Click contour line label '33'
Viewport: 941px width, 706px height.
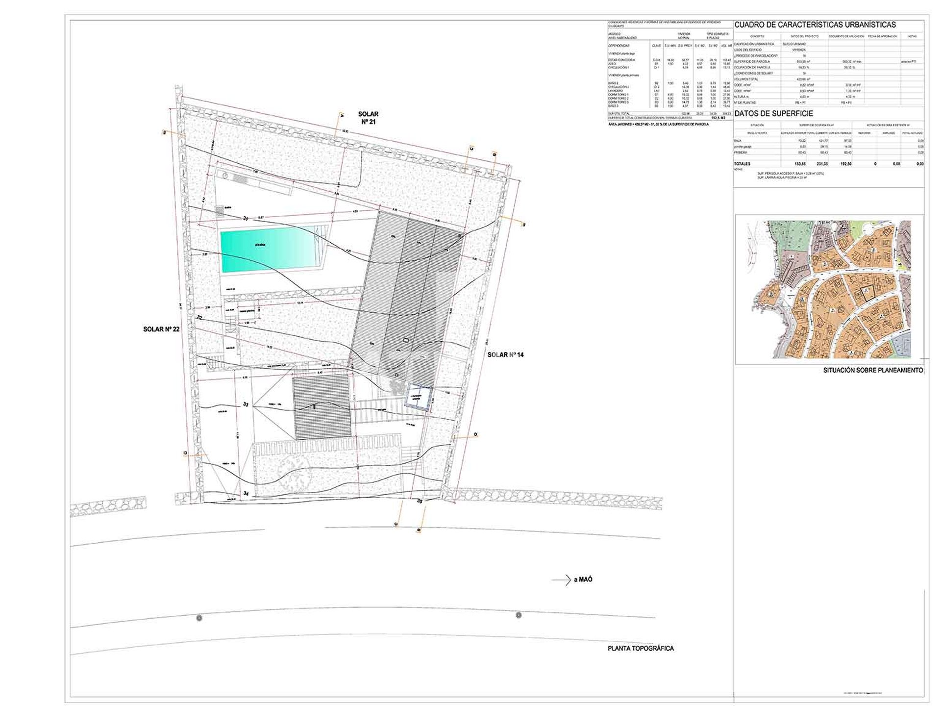point(246,404)
